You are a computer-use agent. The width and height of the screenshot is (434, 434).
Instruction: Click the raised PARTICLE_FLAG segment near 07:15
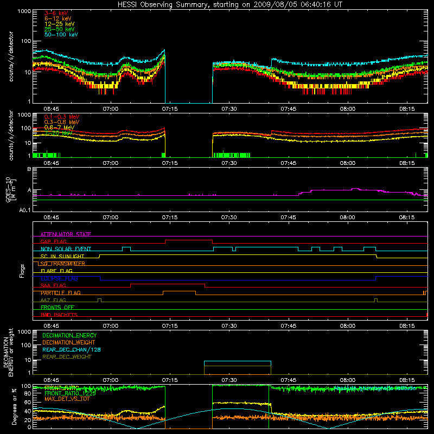pos(179,291)
